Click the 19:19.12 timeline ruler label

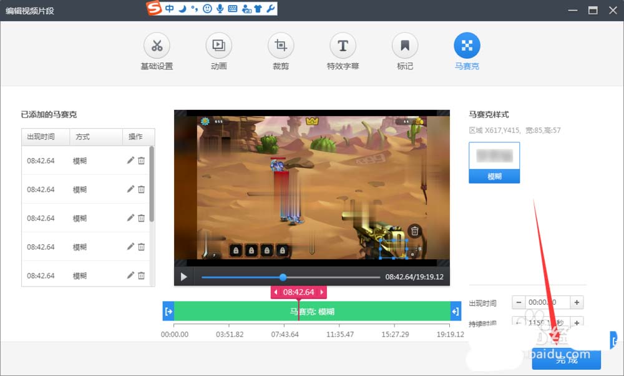[450, 334]
